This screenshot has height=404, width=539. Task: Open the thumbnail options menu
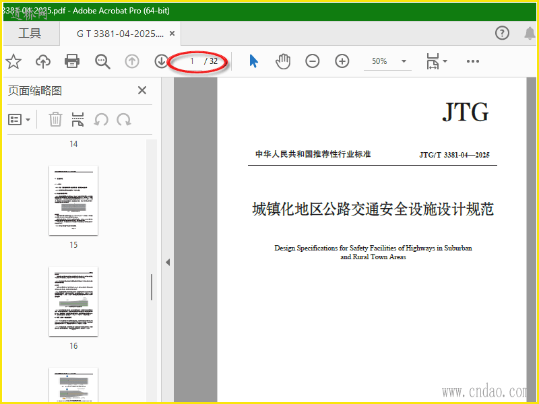19,120
